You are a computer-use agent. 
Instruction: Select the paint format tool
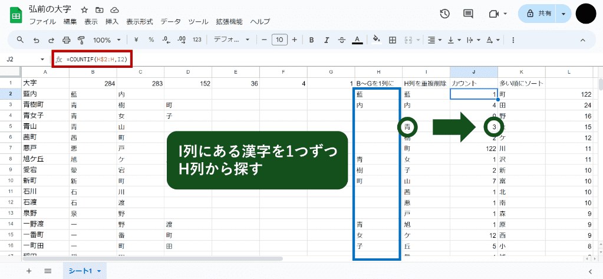click(81, 40)
